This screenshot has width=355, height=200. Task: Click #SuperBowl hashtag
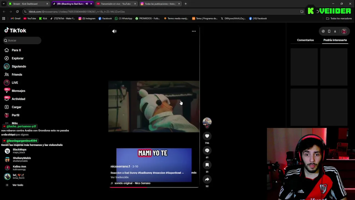click(173, 173)
